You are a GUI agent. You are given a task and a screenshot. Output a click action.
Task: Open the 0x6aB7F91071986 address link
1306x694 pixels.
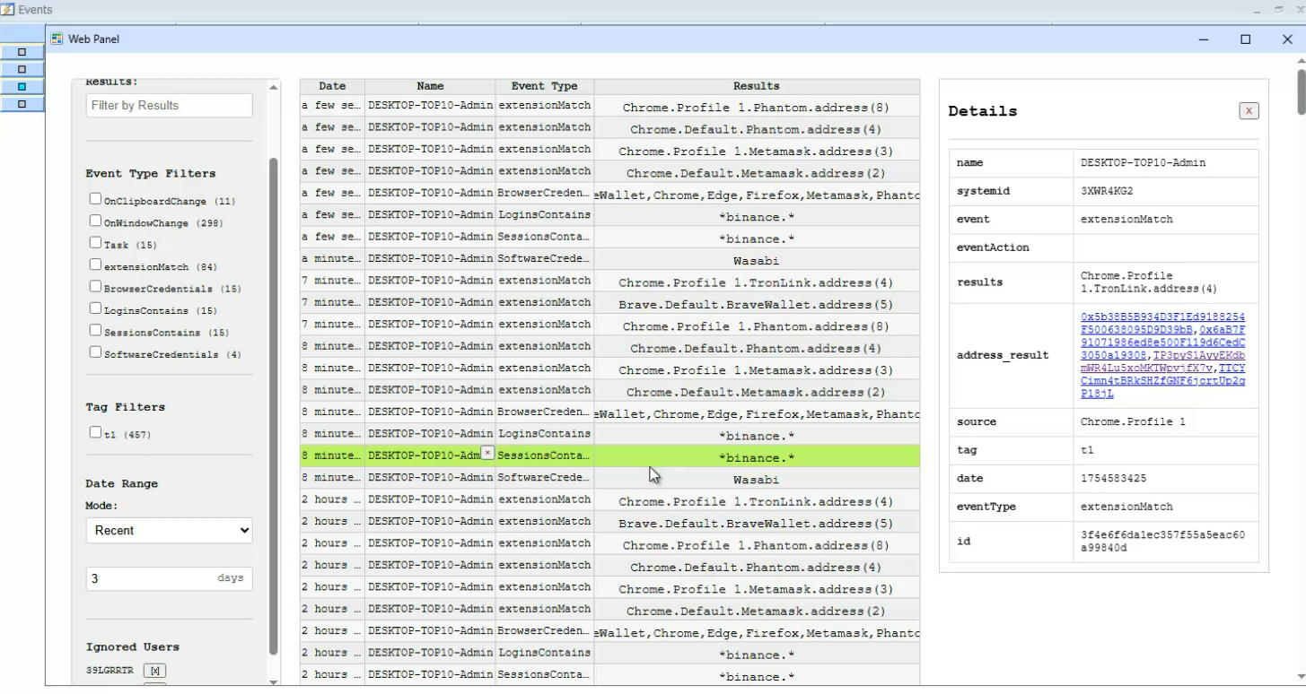(x=1163, y=342)
